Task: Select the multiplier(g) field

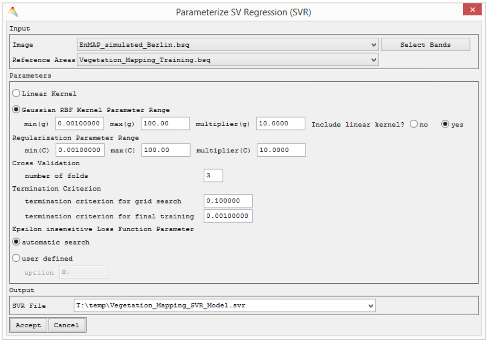Action: point(281,123)
